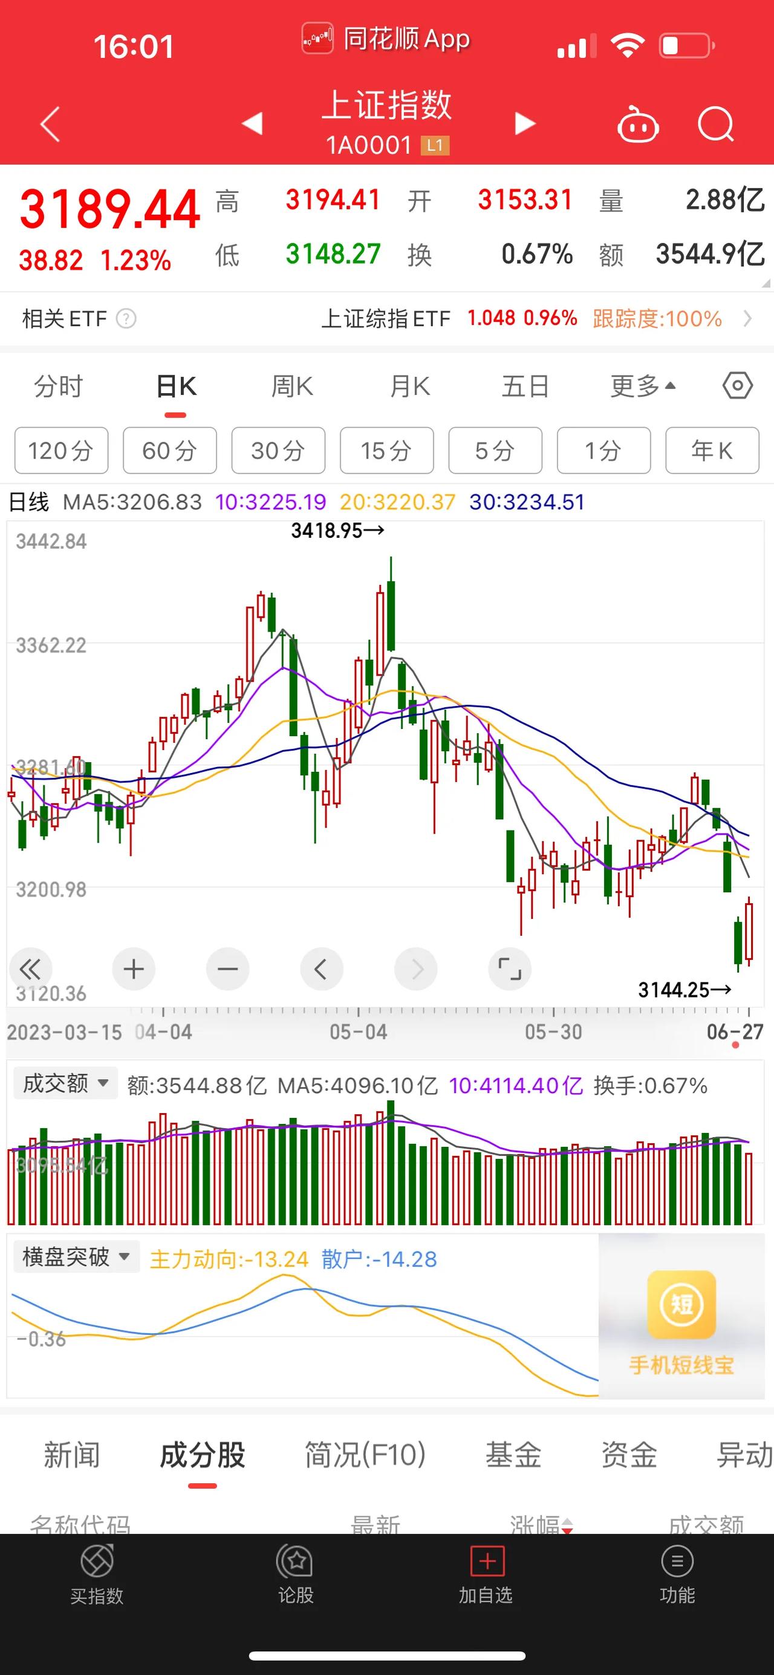Image resolution: width=774 pixels, height=1675 pixels.
Task: Open 功能 menu in bottom bar
Action: 677,1575
